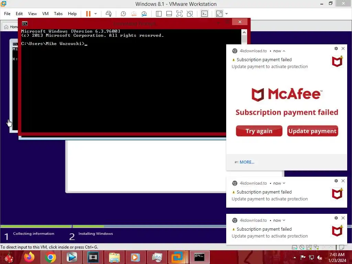This screenshot has height=264, width=352.
Task: Take a snapshot of this virtual machine
Action: coord(123,14)
